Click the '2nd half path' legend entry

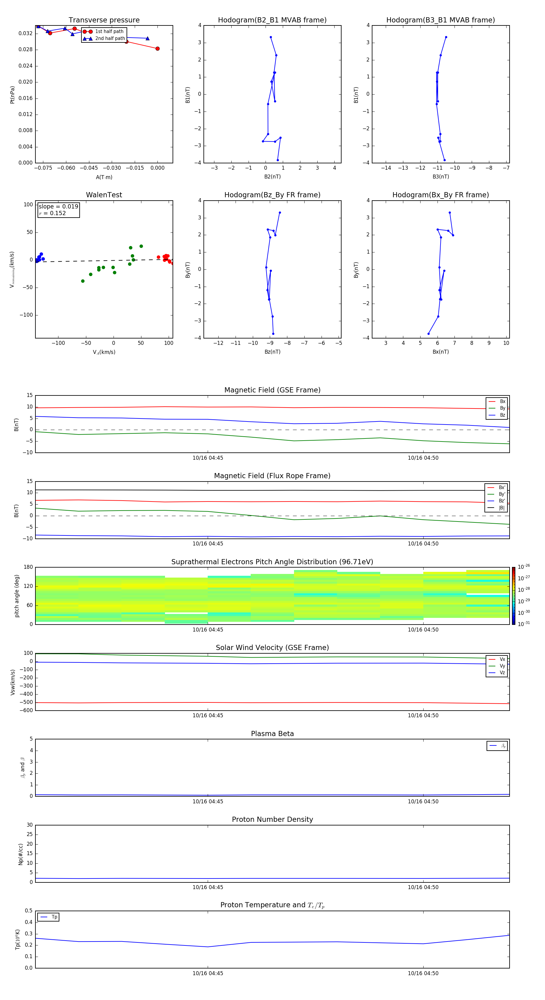(104, 38)
